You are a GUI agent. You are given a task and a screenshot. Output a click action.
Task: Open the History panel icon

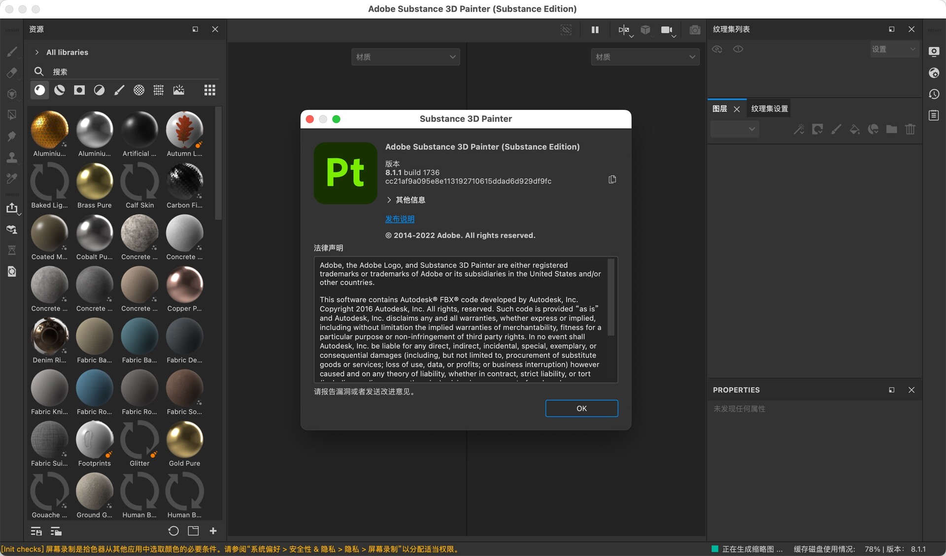[x=934, y=94]
